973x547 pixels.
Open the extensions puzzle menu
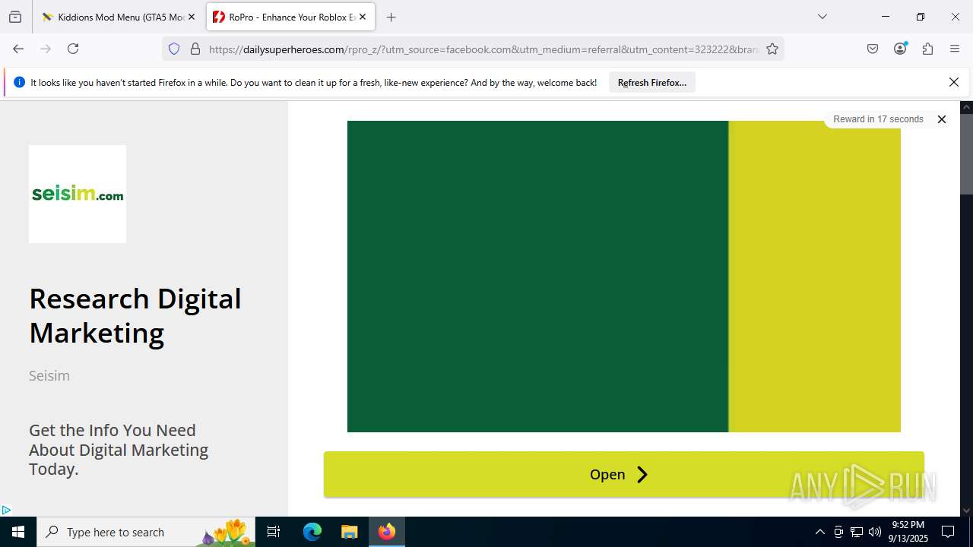[927, 49]
